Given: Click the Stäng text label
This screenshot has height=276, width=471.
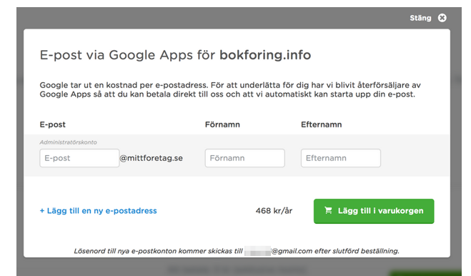Looking at the screenshot, I should point(420,18).
